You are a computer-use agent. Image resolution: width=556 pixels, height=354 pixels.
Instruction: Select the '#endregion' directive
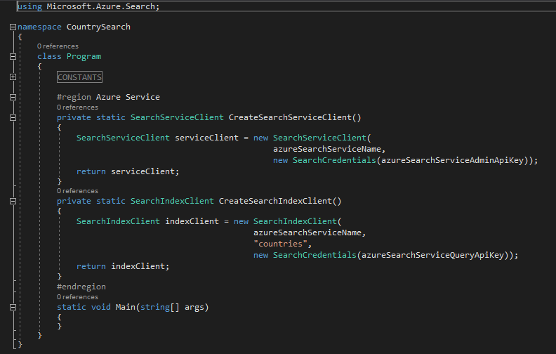(81, 287)
